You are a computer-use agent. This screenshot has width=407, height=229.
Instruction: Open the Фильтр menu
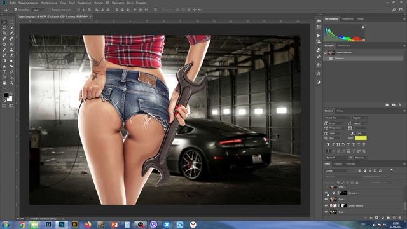point(99,3)
